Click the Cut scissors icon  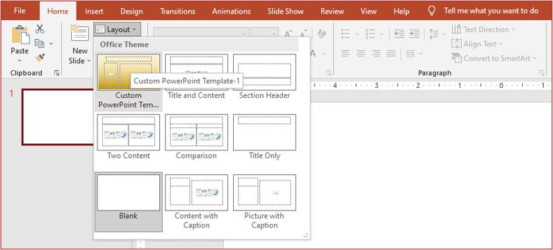click(40, 29)
